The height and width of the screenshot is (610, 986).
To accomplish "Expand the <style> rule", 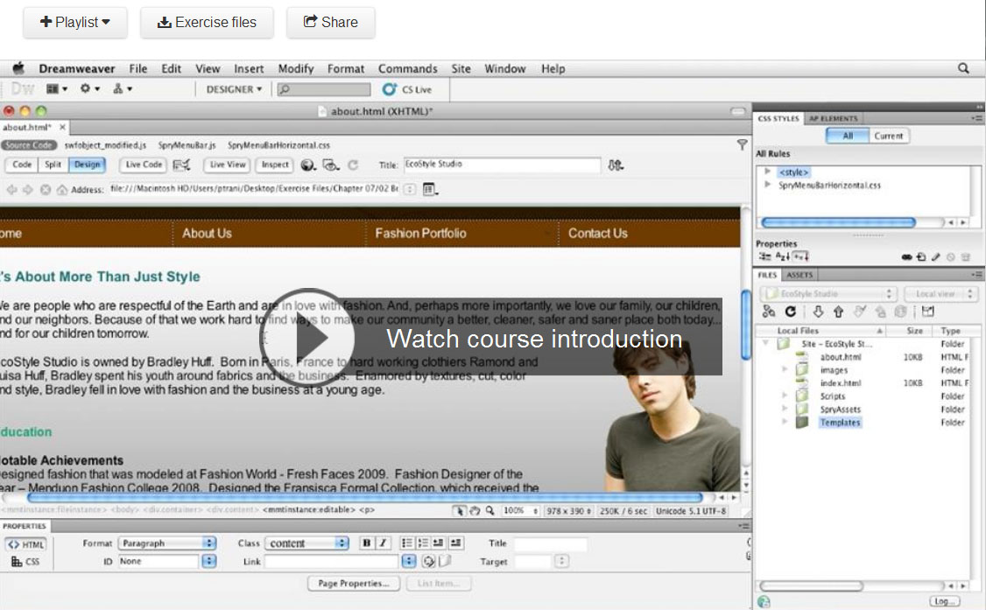I will (x=767, y=171).
